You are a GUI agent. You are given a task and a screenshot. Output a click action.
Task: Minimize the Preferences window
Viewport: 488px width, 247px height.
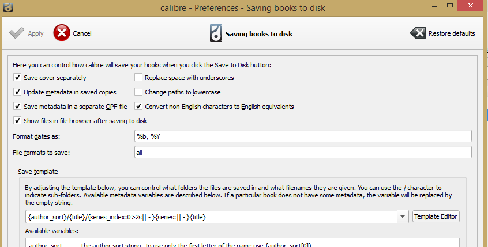(433, 7)
